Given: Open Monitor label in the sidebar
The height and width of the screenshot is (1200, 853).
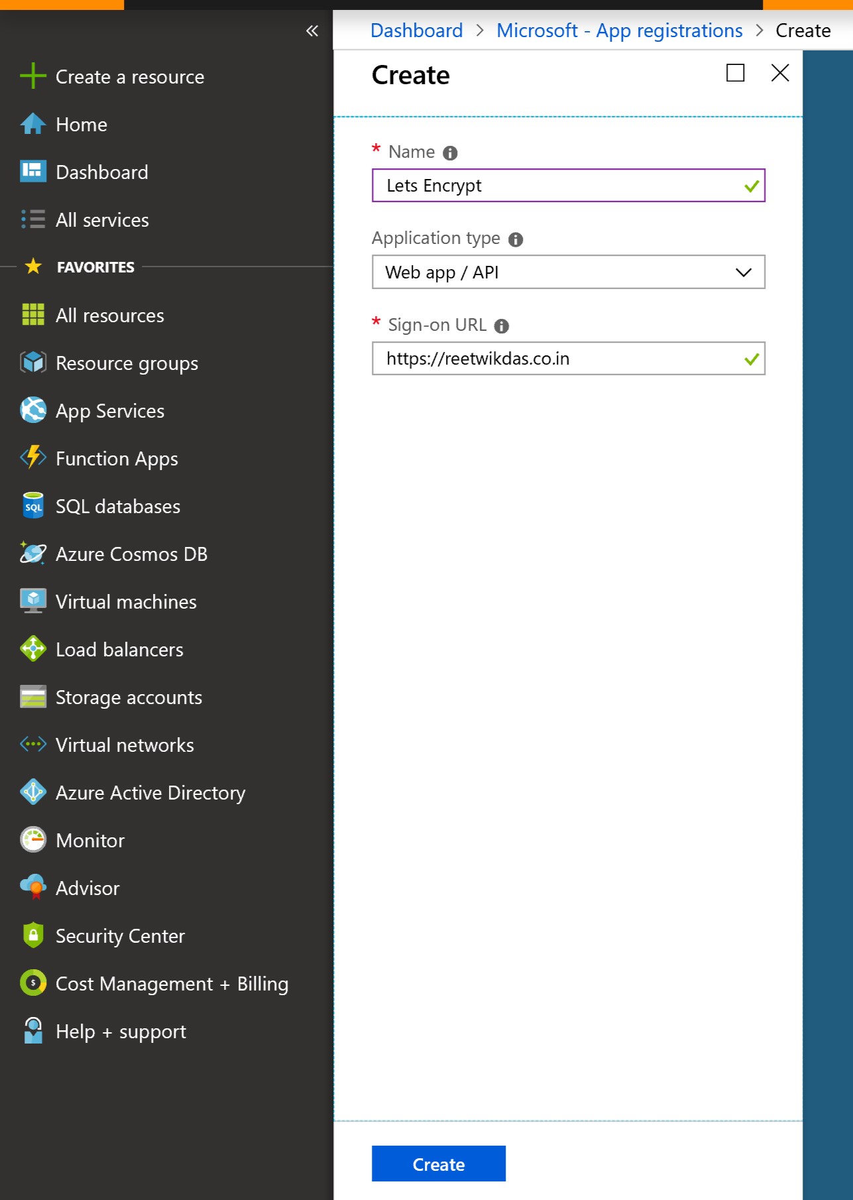Looking at the screenshot, I should point(90,841).
